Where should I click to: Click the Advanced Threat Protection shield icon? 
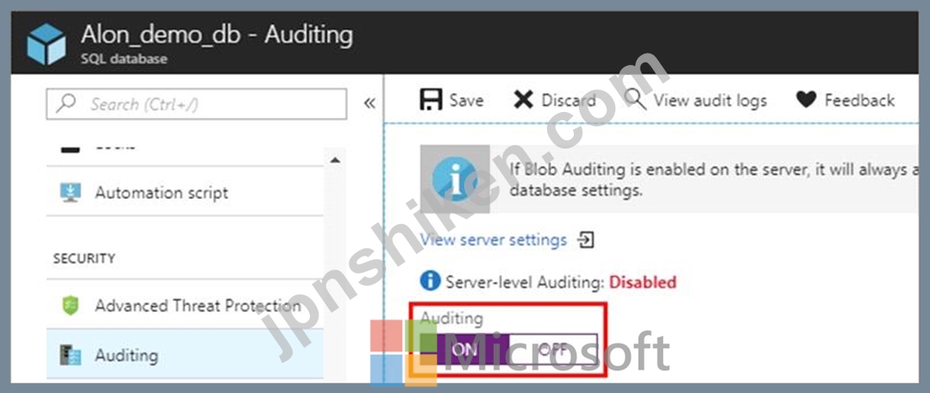(71, 305)
